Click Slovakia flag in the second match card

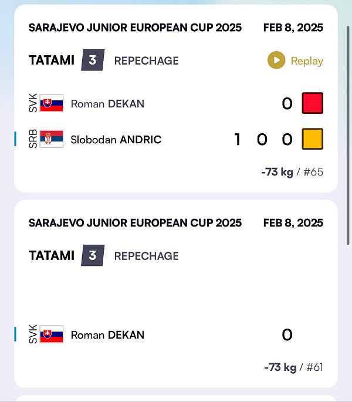pyautogui.click(x=52, y=334)
